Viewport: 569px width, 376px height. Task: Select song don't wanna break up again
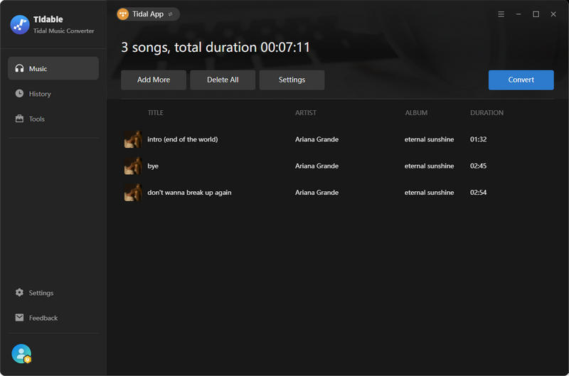pyautogui.click(x=189, y=193)
